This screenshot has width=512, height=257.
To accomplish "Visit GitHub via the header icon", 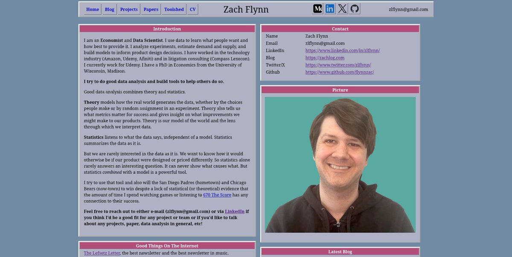I will click(354, 8).
